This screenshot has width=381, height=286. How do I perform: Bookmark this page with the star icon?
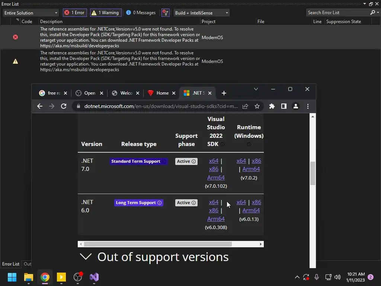pyautogui.click(x=257, y=106)
